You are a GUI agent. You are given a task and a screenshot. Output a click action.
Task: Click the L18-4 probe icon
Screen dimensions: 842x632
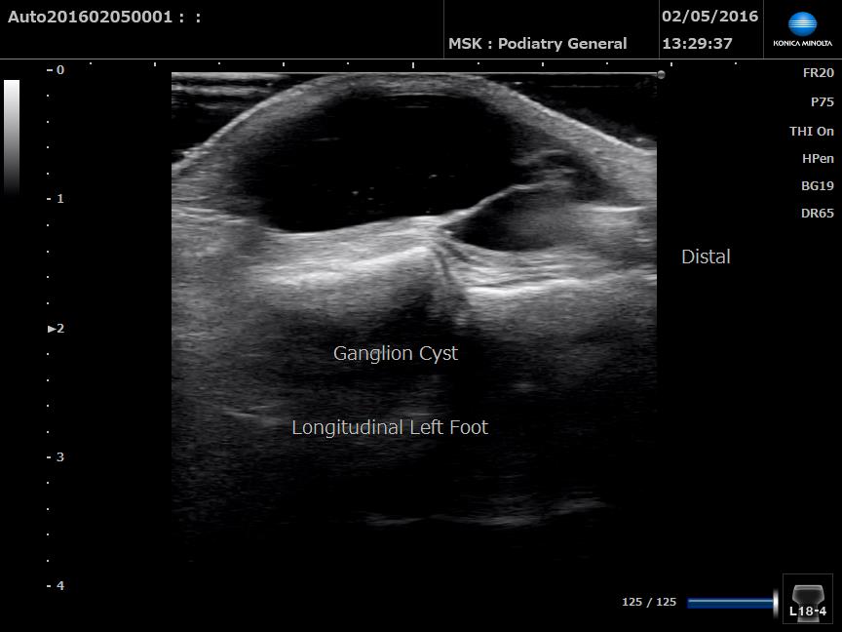tap(807, 599)
